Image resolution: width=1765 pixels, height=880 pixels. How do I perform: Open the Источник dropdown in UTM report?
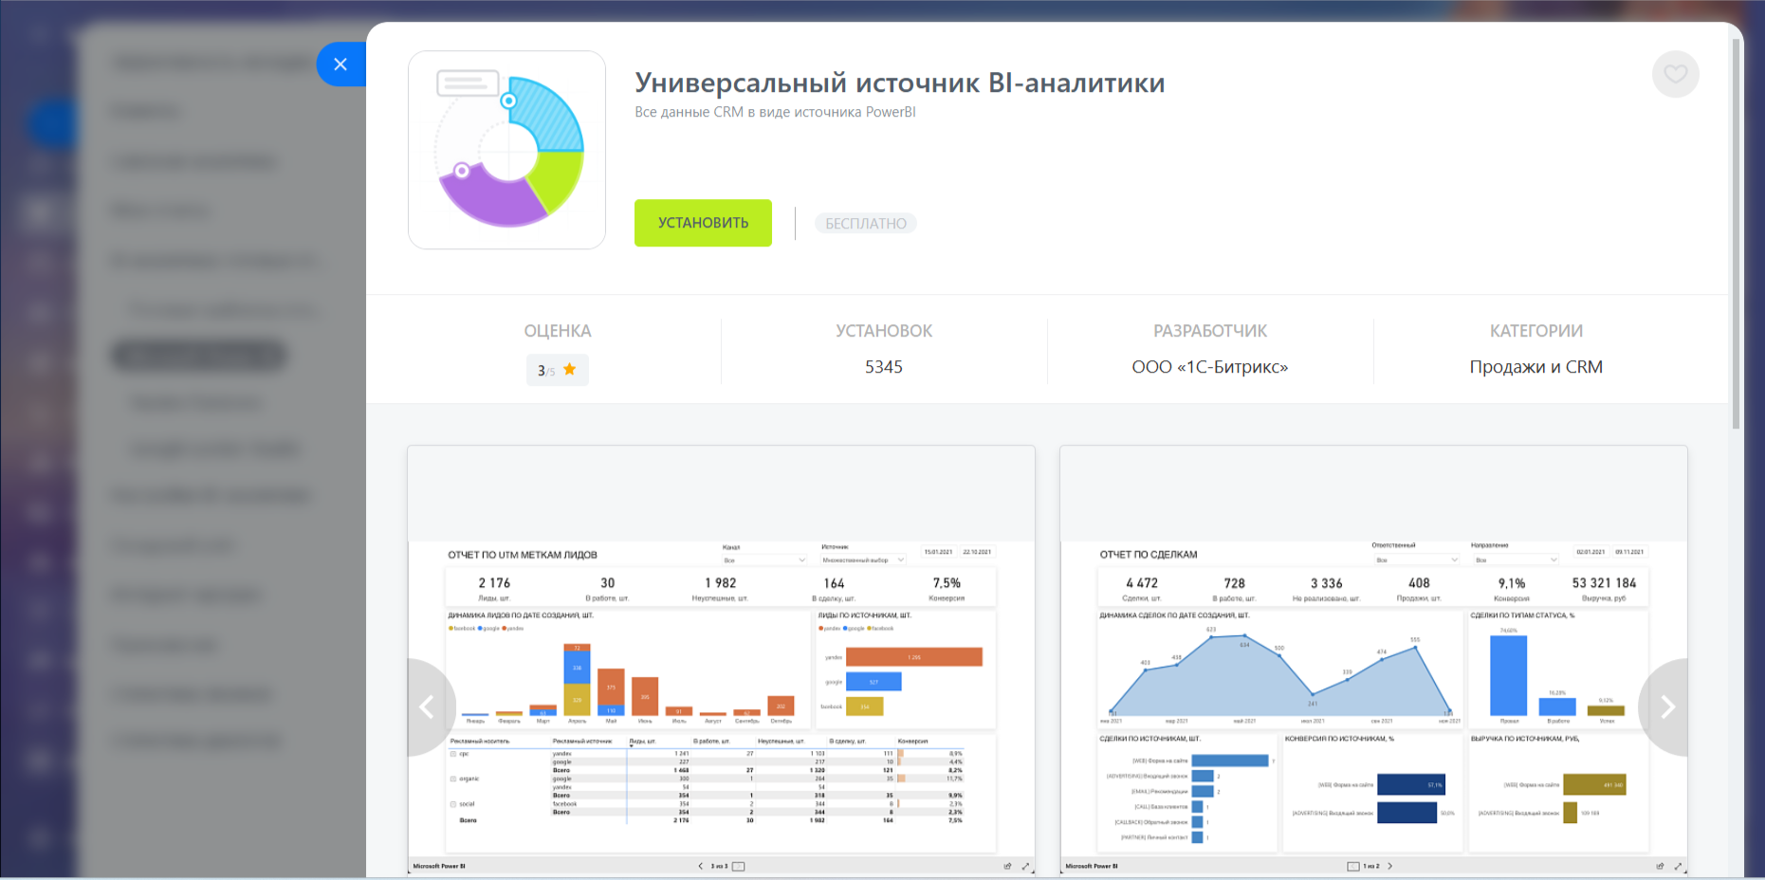(863, 560)
